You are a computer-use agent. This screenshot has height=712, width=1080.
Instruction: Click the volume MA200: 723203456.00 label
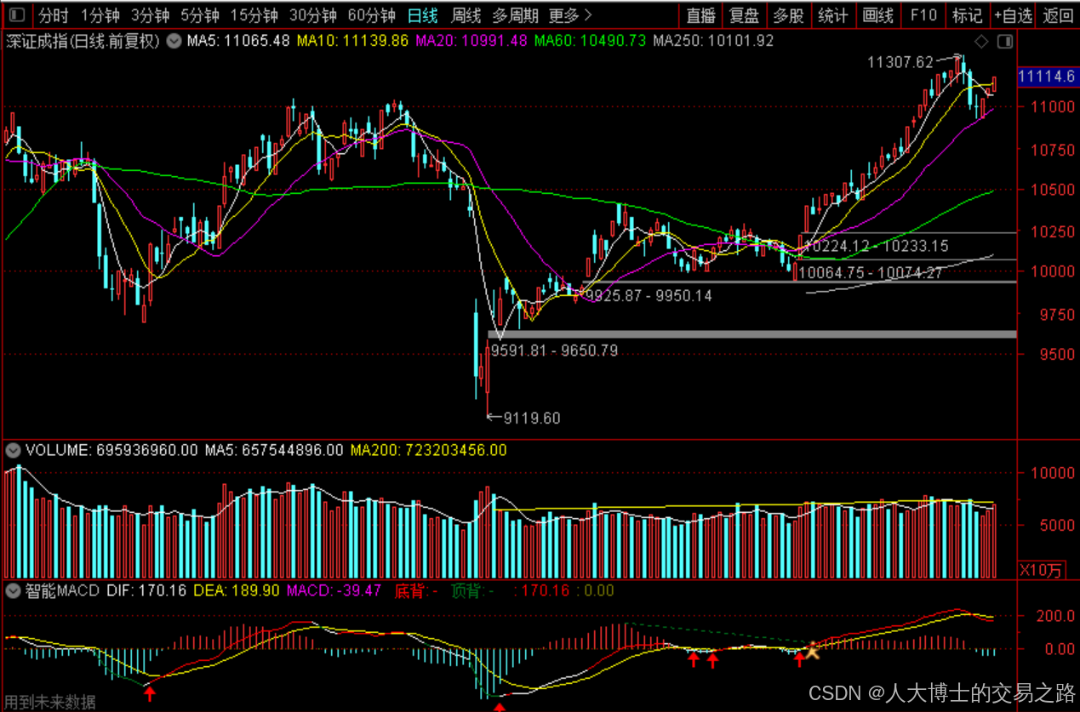pyautogui.click(x=428, y=449)
